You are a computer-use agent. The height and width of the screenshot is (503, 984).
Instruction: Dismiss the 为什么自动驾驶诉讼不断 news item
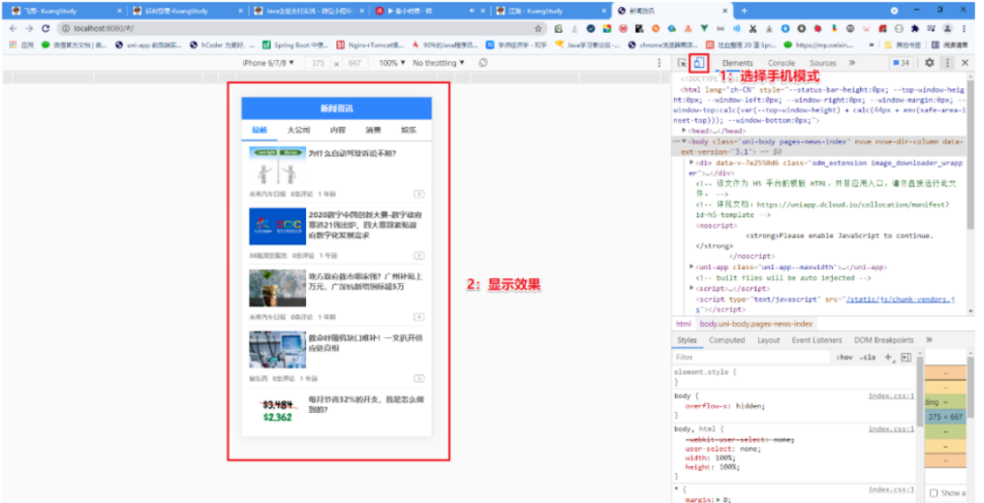tap(418, 194)
